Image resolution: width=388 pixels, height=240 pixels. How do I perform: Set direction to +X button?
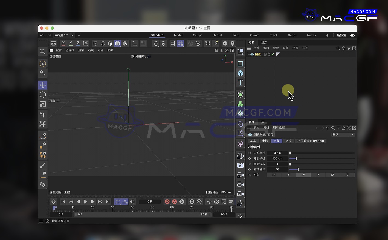click(274, 175)
